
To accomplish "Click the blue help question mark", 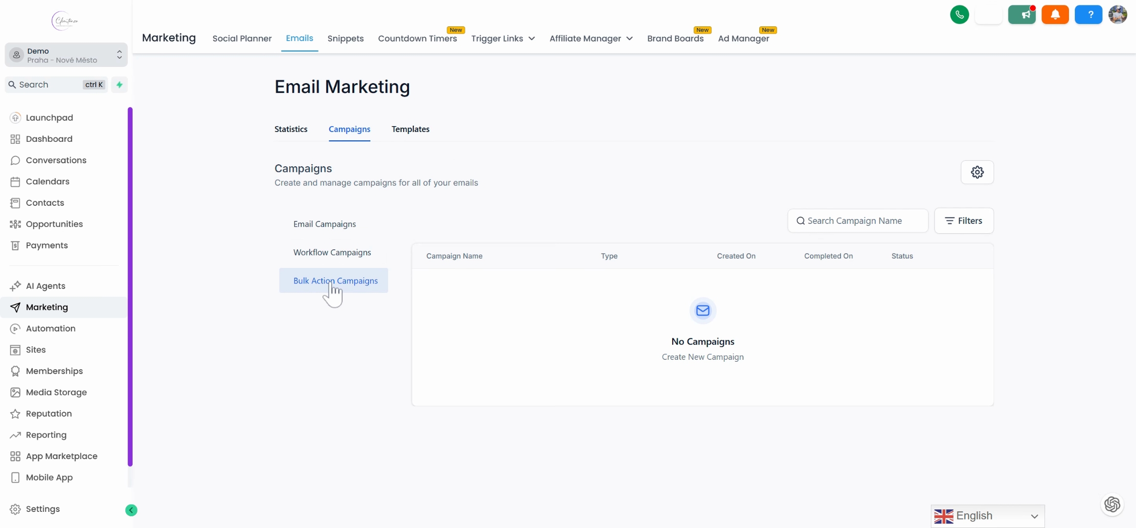I will click(1089, 15).
